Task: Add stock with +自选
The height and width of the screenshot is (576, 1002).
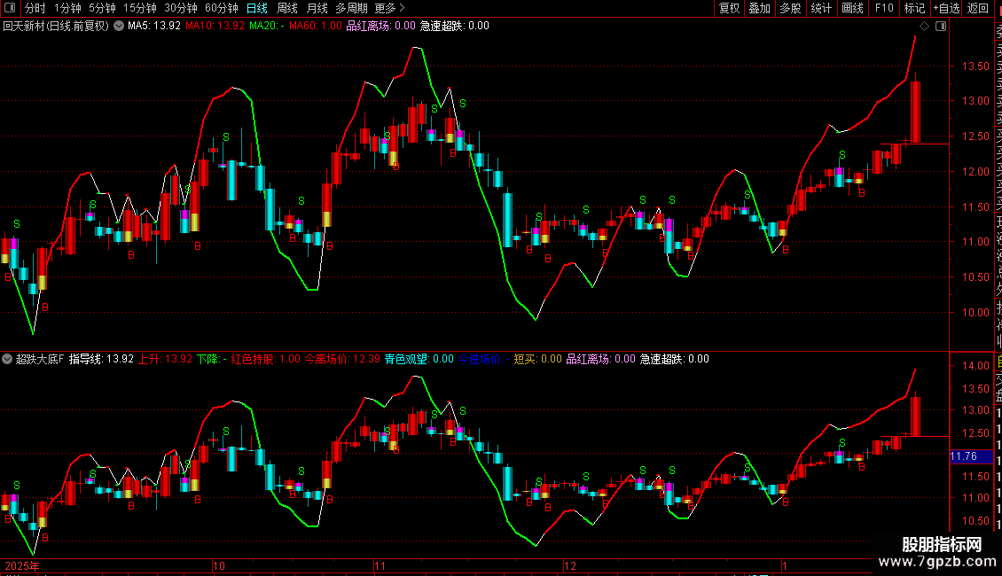Action: click(x=946, y=8)
